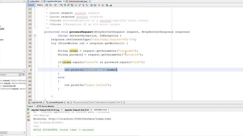Collapse processRequest method fold marker

(35, 36)
